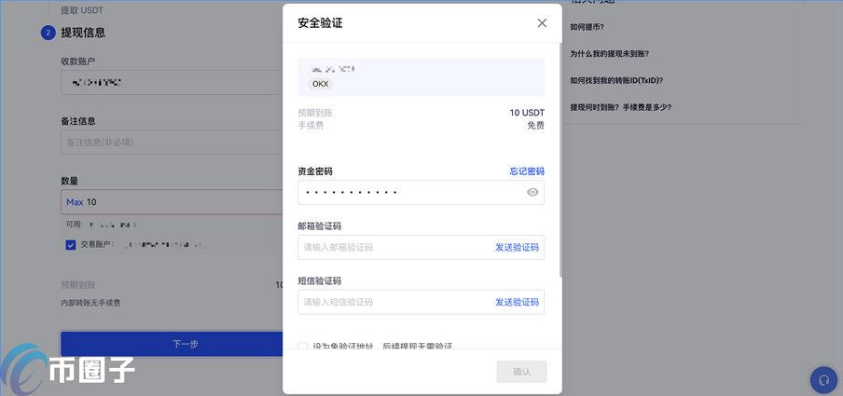Close the 安全验证 dialog
Image resolution: width=843 pixels, height=396 pixels.
coord(542,23)
